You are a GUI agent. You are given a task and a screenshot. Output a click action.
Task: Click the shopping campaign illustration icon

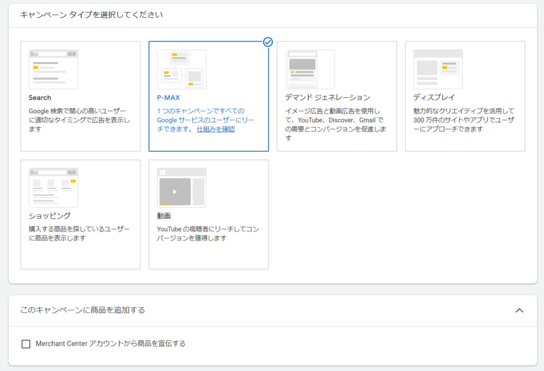coord(53,188)
